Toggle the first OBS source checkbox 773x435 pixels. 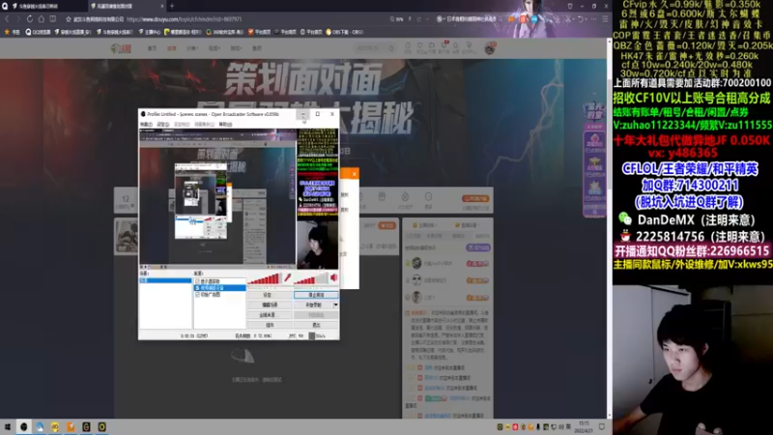[198, 281]
